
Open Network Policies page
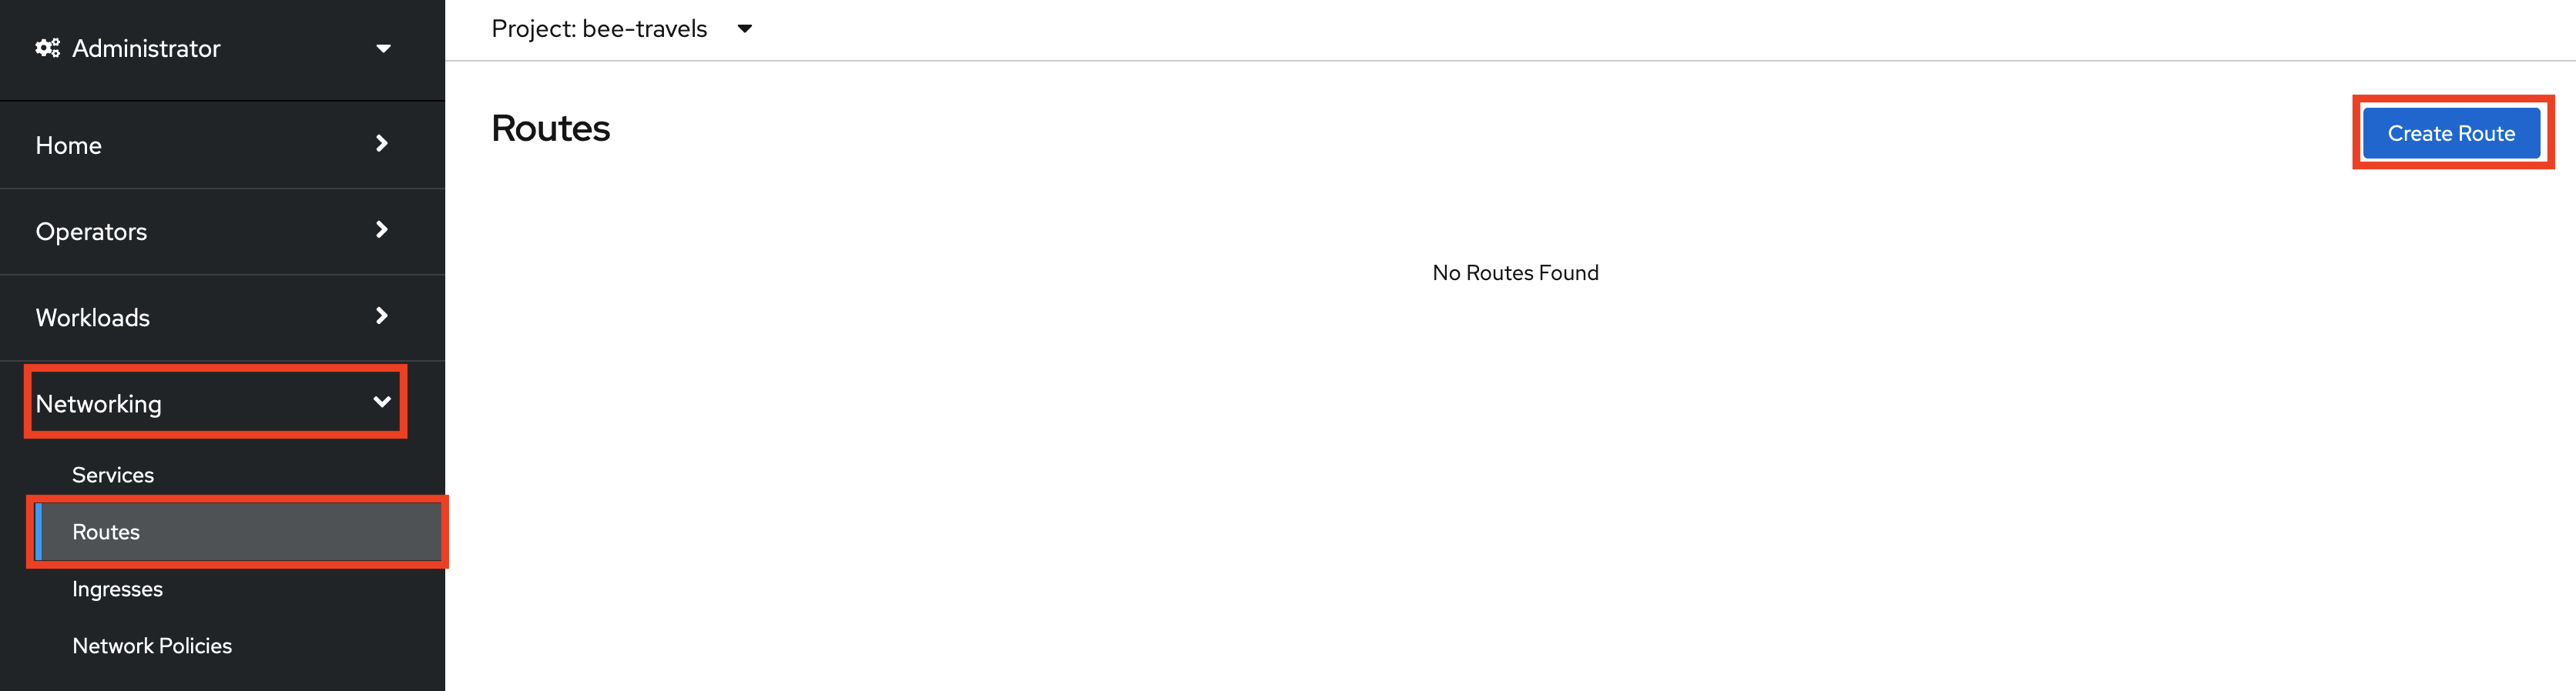(152, 646)
